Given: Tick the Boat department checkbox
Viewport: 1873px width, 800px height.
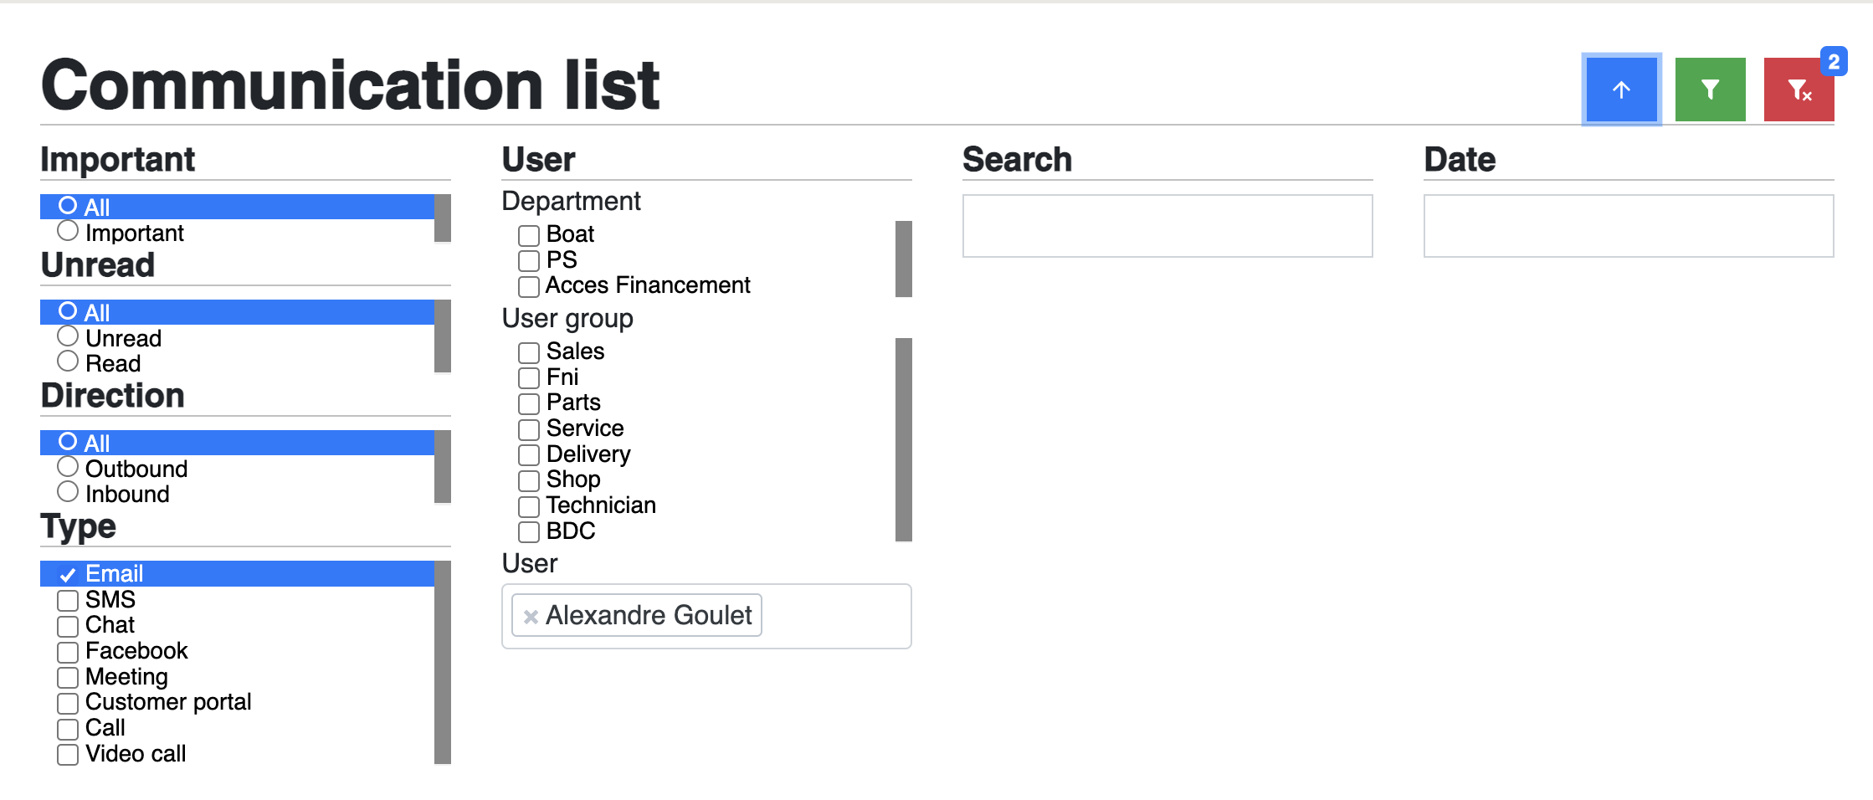Looking at the screenshot, I should pos(529,235).
